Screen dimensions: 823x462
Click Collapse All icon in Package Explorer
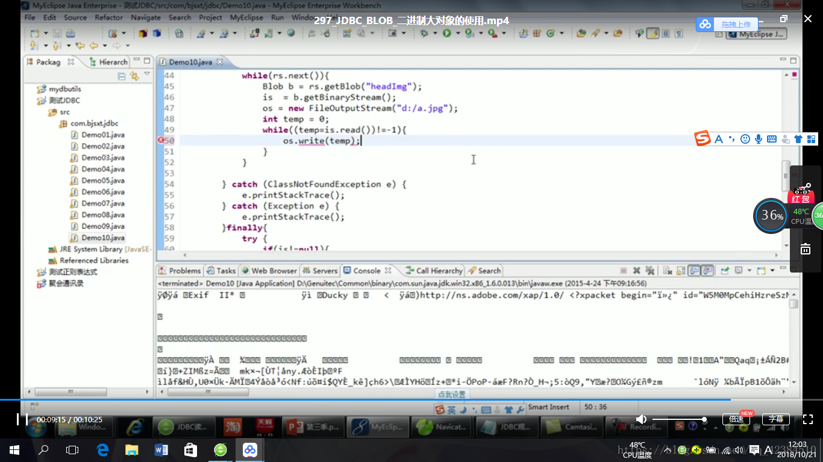pos(122,76)
